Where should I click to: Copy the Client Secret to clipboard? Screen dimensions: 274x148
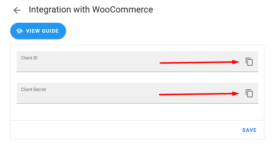249,93
